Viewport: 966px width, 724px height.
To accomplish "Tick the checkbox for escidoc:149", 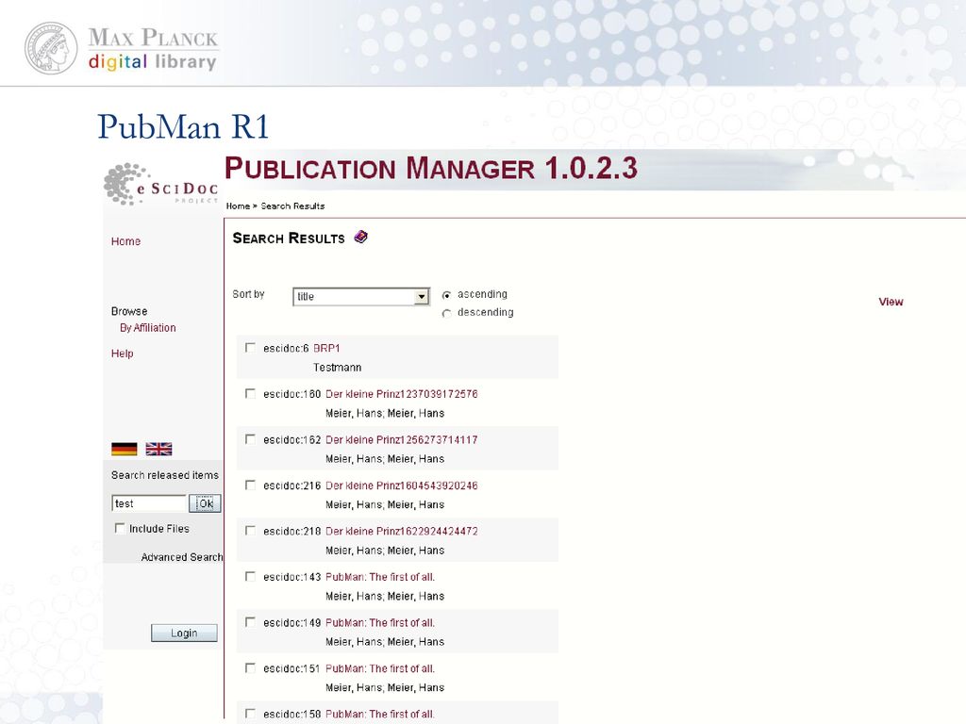I will point(250,622).
